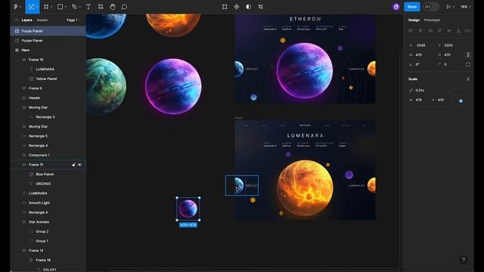Image resolution: width=484 pixels, height=272 pixels.
Task: Click the align bottom icon
Action: click(x=459, y=30)
